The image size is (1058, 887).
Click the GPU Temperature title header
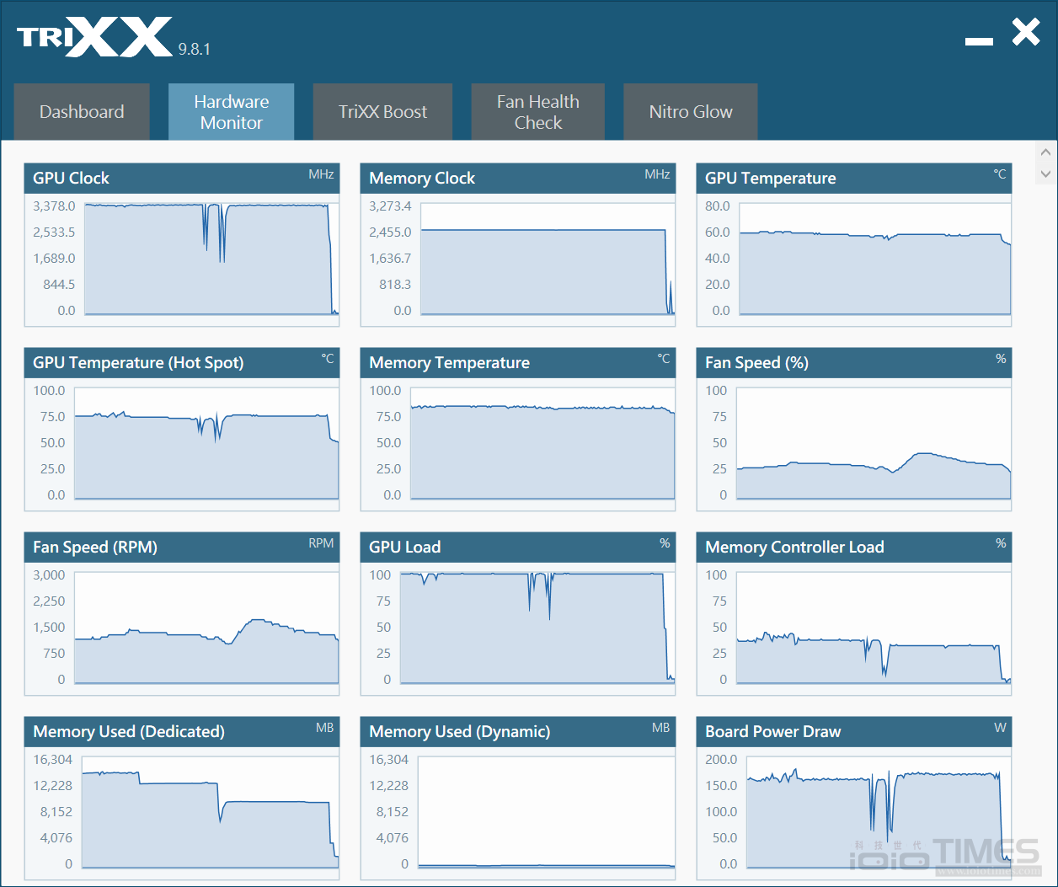click(853, 179)
